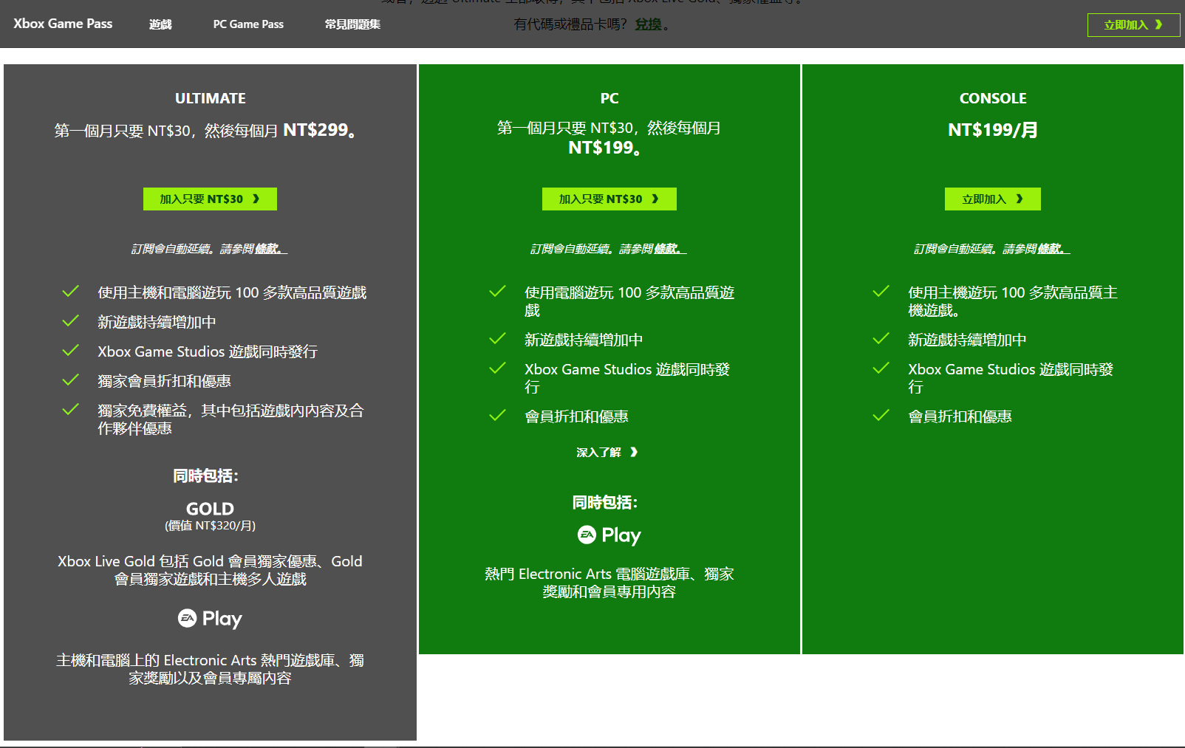The width and height of the screenshot is (1185, 748).
Task: Click 新遊戲持續增加中 in Console card
Action: click(967, 340)
